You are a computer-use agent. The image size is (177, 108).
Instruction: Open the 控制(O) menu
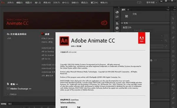pos(75,2)
